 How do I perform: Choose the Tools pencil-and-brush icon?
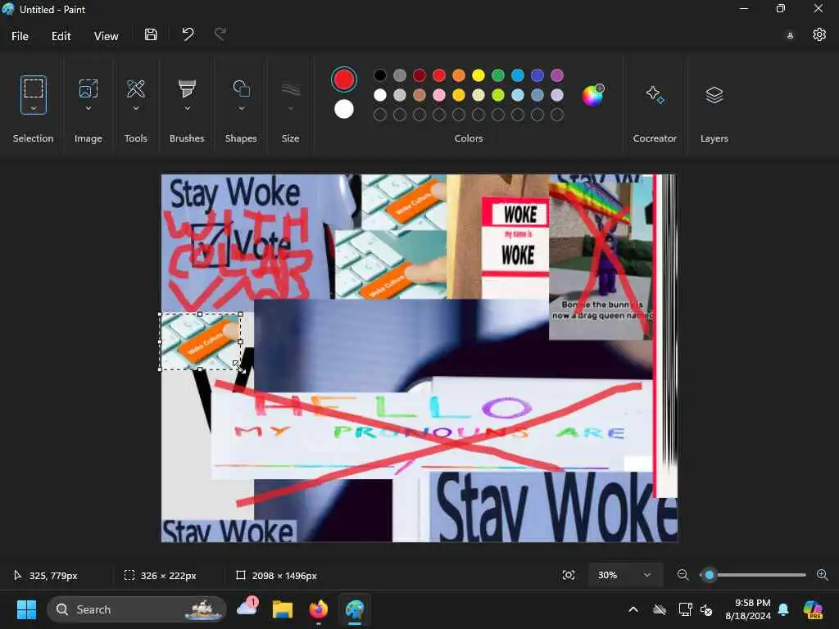pos(136,88)
